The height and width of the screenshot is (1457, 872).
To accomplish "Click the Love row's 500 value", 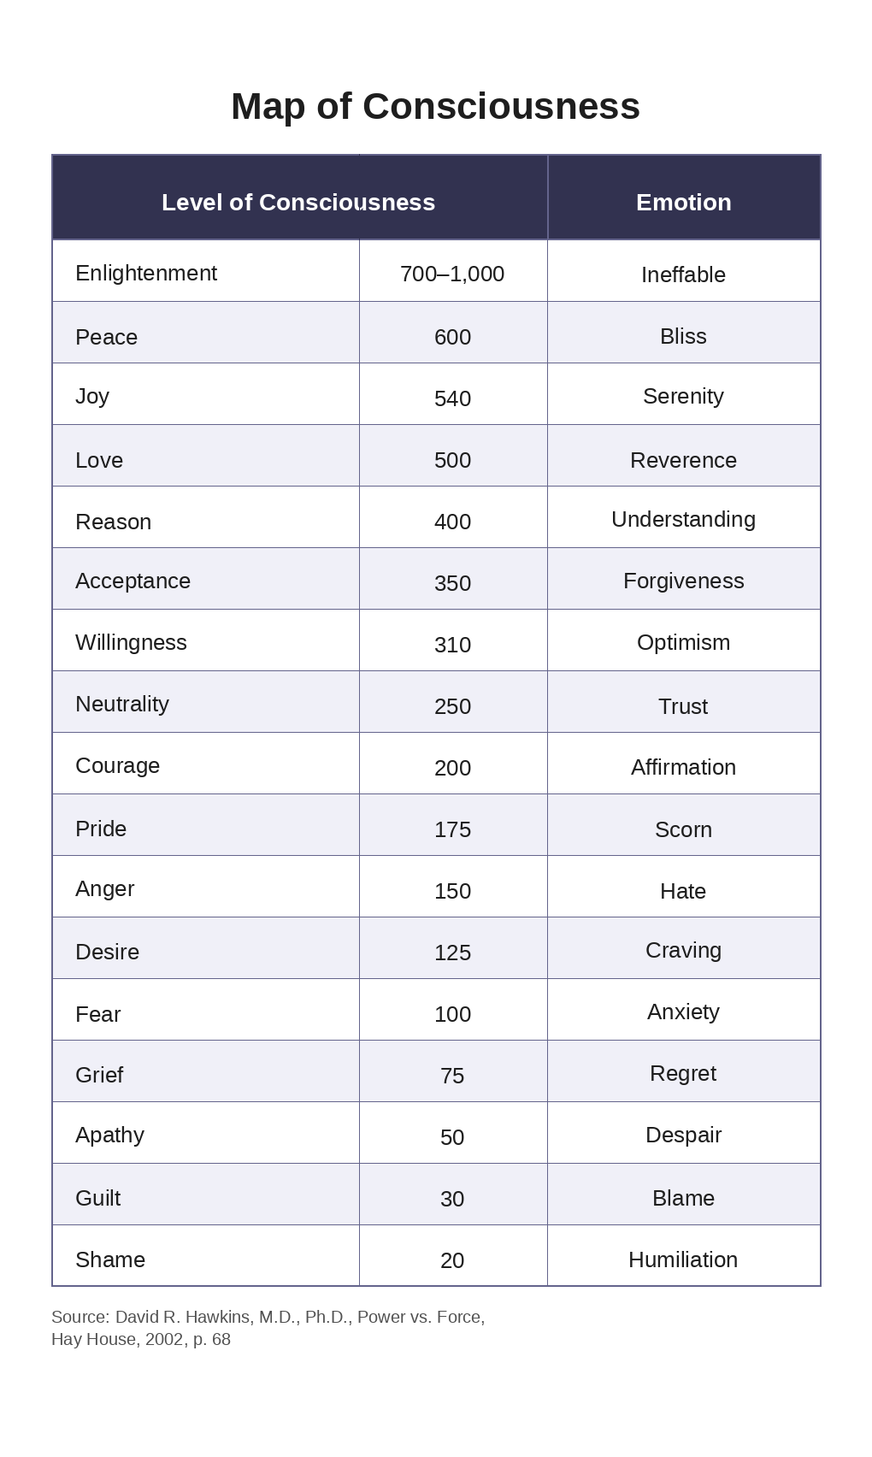I will coord(452,460).
